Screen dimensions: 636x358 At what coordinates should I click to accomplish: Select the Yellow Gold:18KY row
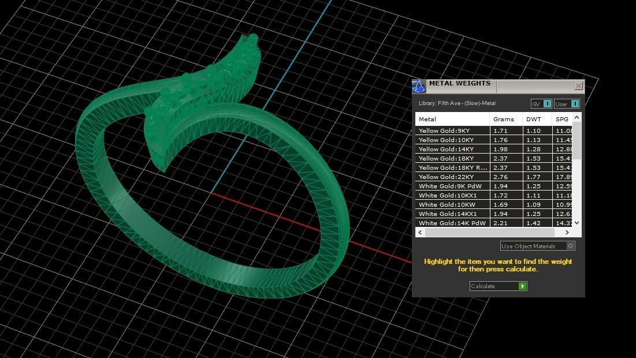[x=494, y=159]
